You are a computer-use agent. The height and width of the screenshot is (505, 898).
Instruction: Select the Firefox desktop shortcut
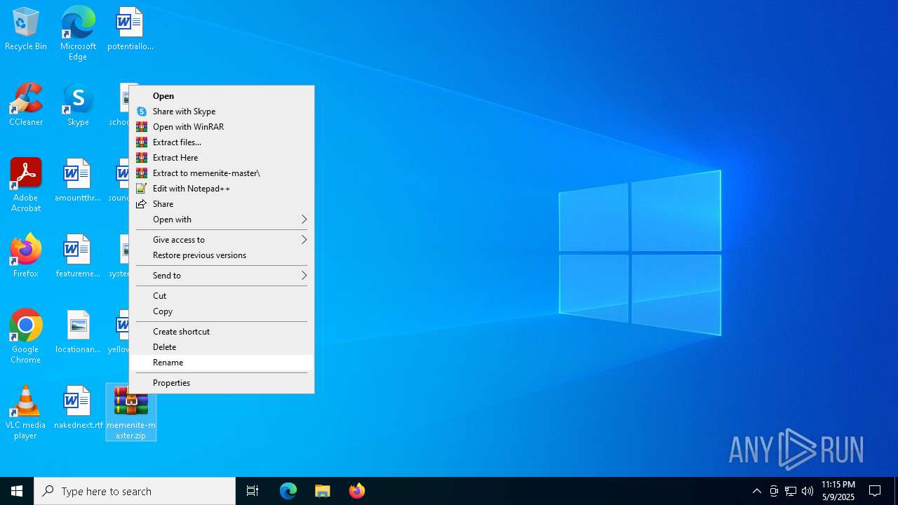pyautogui.click(x=25, y=256)
